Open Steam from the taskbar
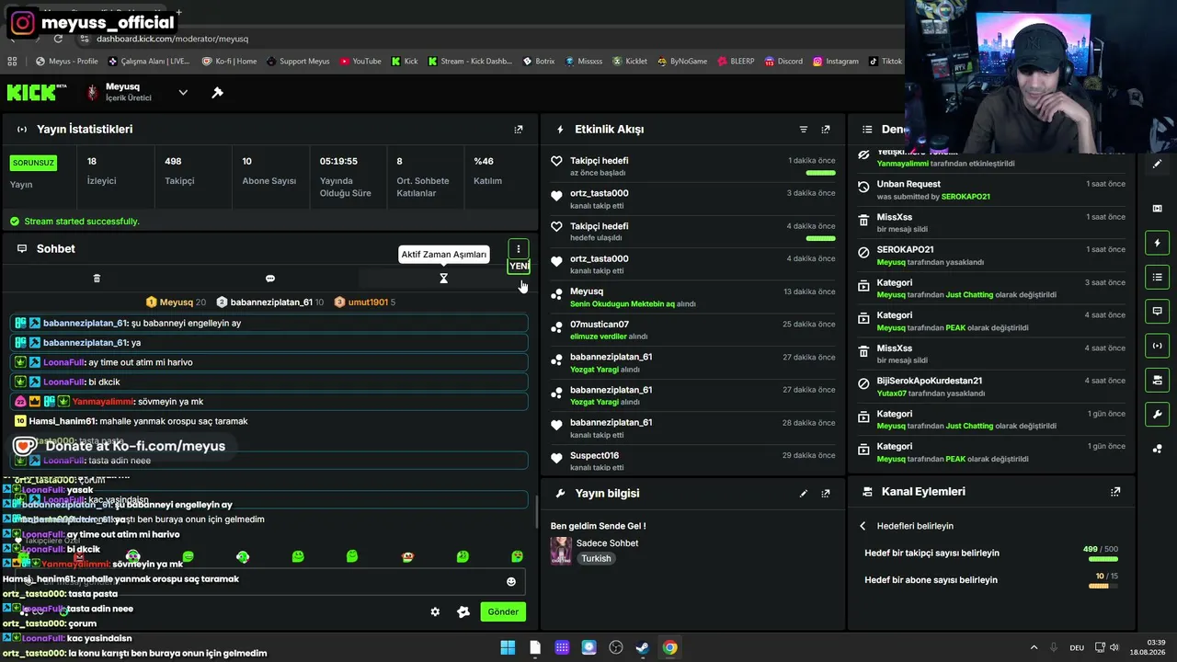The width and height of the screenshot is (1177, 662). (643, 647)
